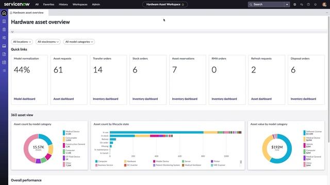This screenshot has width=330, height=185.
Task: Click the In use bar in lifecycle chart
Action: 175,133
